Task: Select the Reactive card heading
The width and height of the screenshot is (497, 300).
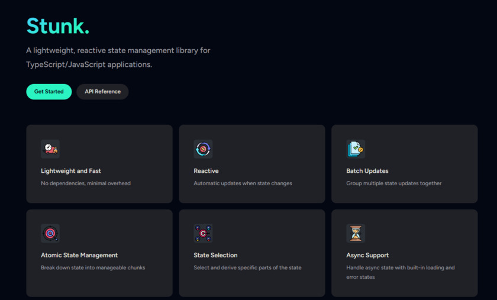Action: [x=206, y=171]
